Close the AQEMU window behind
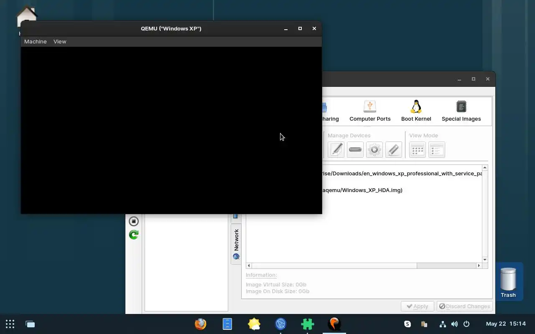Image resolution: width=535 pixels, height=334 pixels. point(488,79)
